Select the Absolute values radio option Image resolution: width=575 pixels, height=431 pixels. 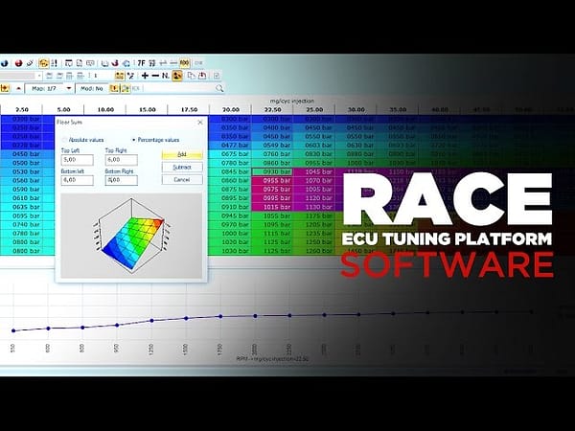pos(83,140)
